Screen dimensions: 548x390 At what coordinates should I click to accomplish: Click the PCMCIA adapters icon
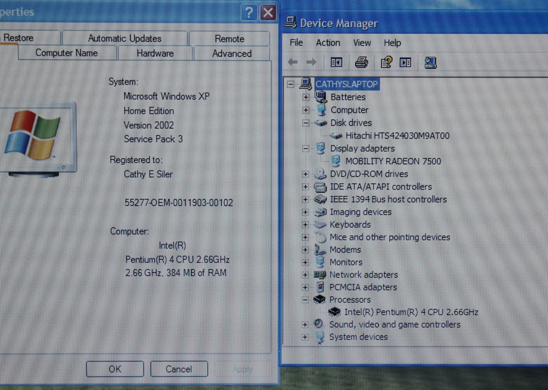point(320,287)
